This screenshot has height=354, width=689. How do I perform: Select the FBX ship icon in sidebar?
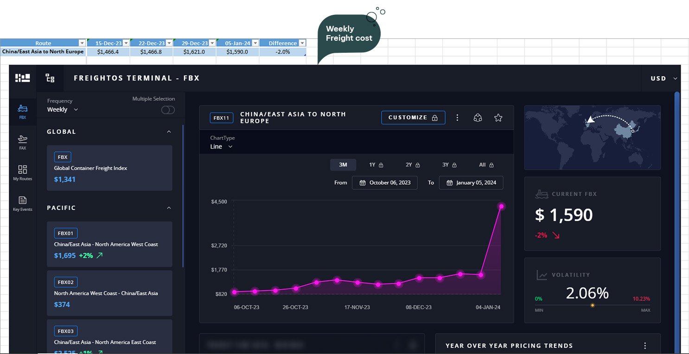click(x=22, y=112)
